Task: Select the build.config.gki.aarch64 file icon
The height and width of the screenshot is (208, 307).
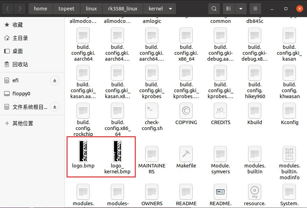Action: tap(83, 35)
